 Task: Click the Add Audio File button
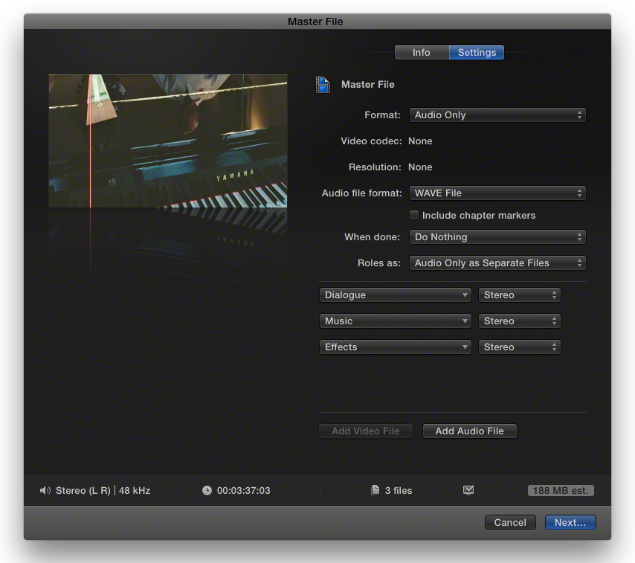pos(470,431)
